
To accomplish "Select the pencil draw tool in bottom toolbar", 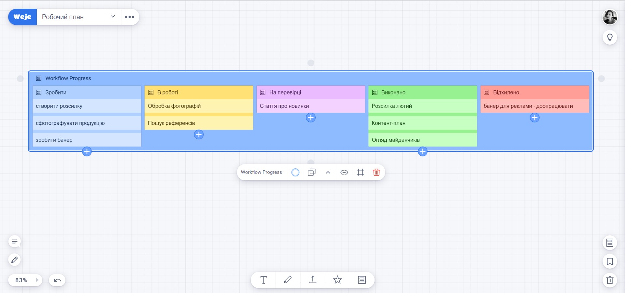I will point(288,280).
